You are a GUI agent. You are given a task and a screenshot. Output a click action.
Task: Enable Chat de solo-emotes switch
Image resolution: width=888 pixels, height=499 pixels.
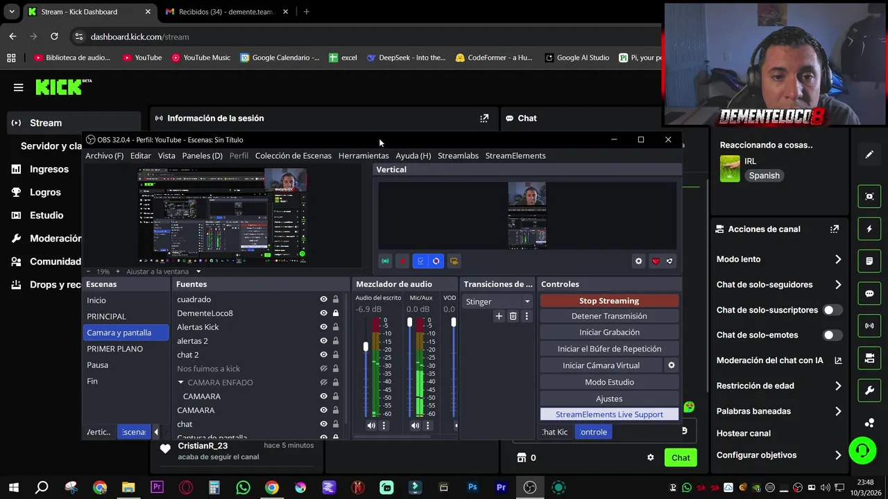tap(832, 335)
